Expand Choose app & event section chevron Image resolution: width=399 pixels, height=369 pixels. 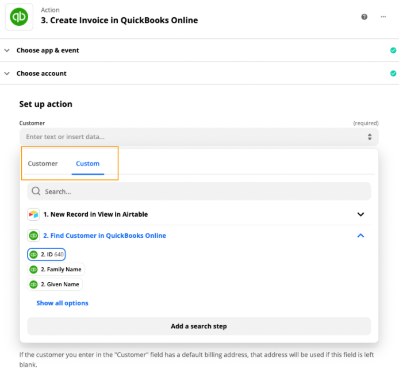point(7,51)
